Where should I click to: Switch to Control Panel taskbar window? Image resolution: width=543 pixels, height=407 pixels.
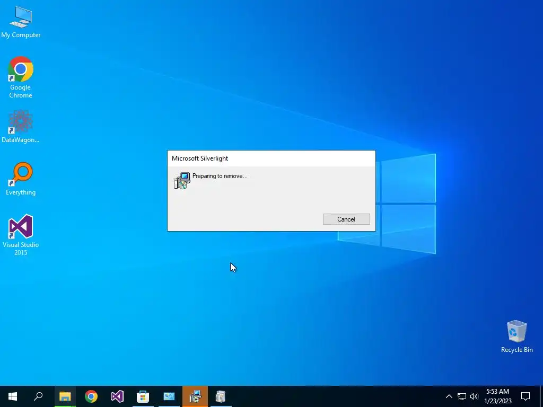(169, 396)
